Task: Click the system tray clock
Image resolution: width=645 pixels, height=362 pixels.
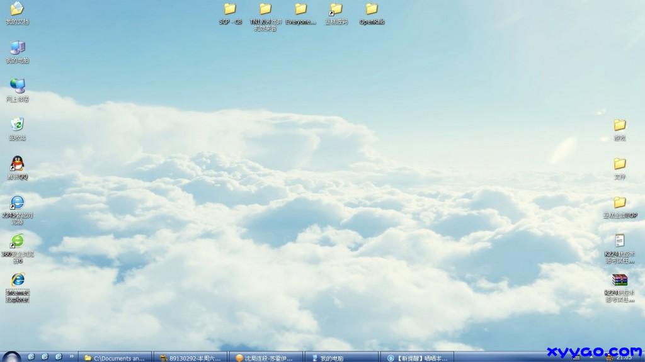Action: pyautogui.click(x=627, y=358)
